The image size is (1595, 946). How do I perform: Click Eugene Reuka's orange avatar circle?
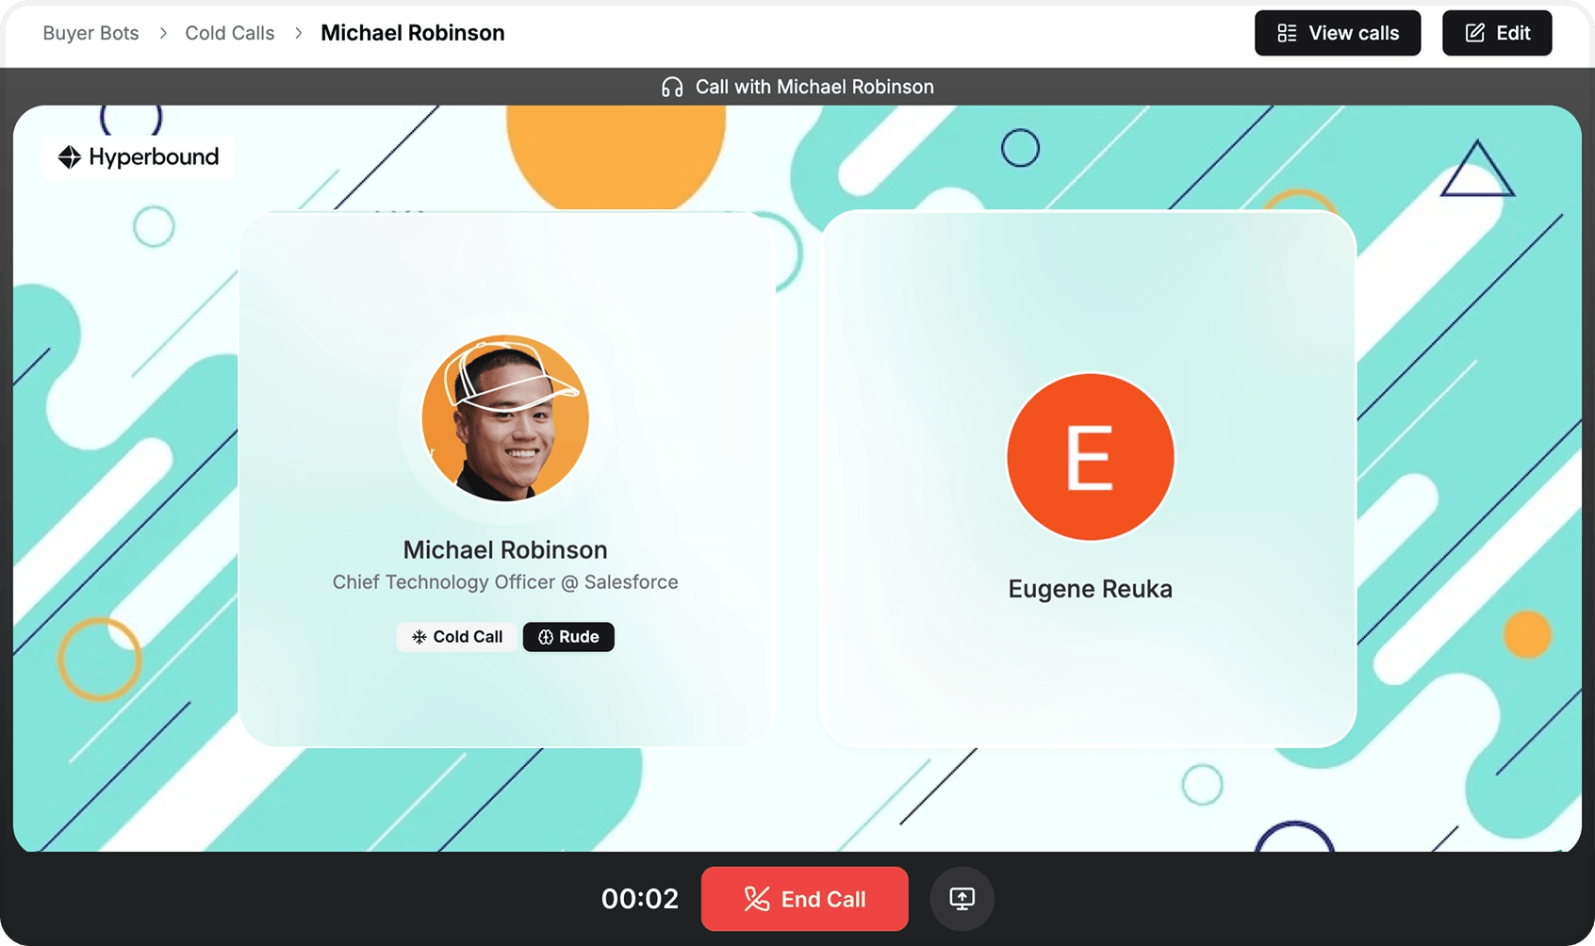click(x=1091, y=457)
